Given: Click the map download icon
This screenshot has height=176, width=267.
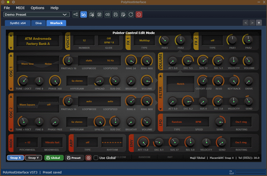Looking at the screenshot, I should point(92,14).
